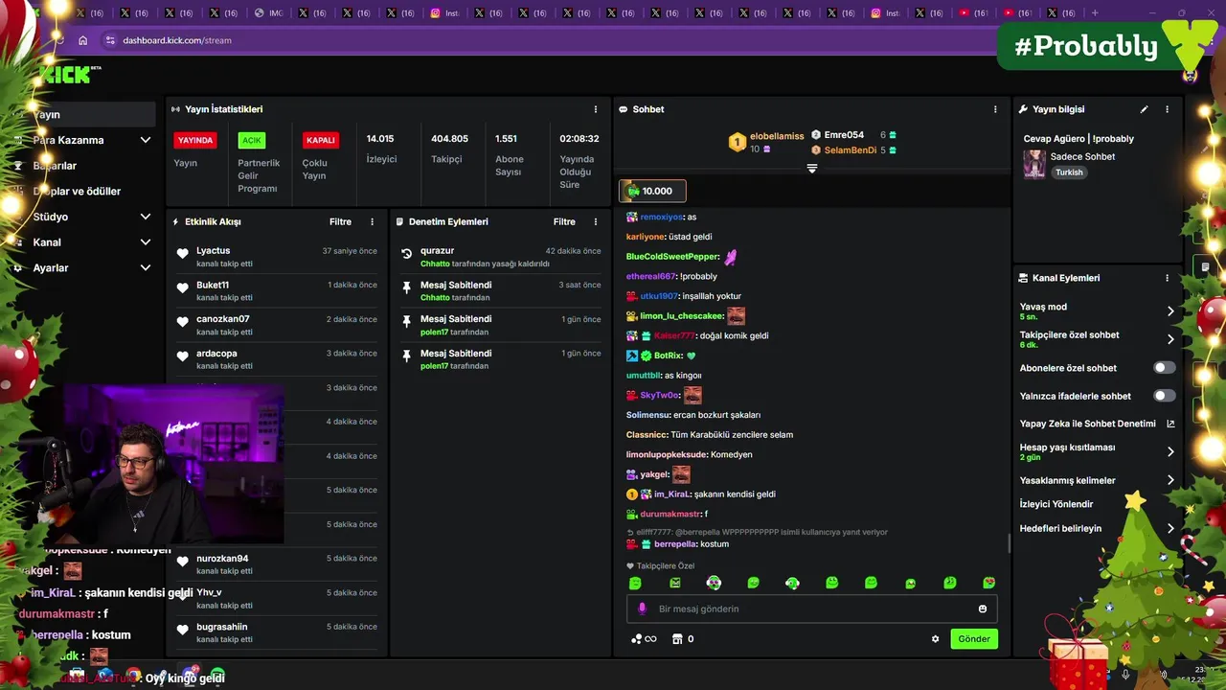Open a new browser tab with plus
This screenshot has width=1226, height=690.
tap(1095, 13)
